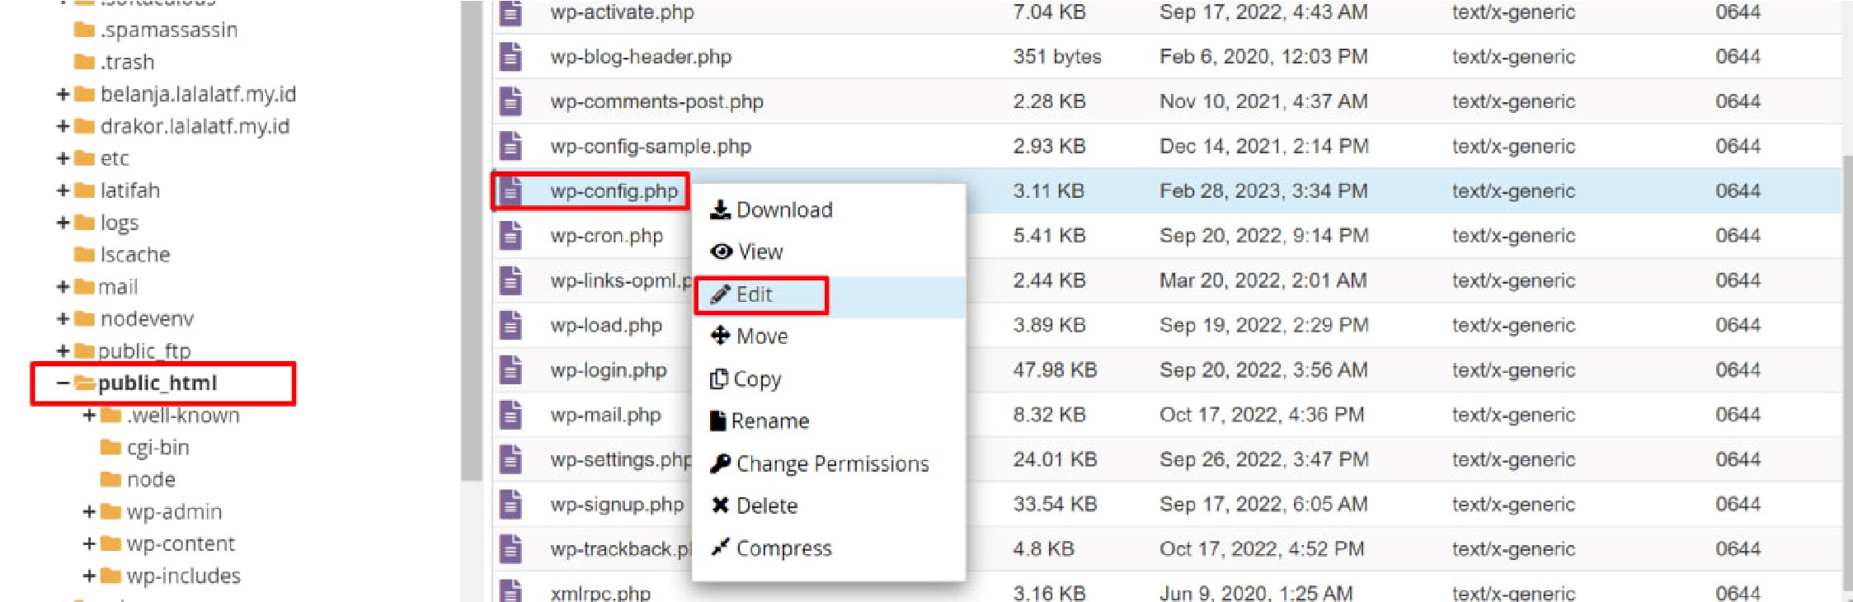
Task: Choose Change Permissions from the context menu
Action: tap(828, 463)
